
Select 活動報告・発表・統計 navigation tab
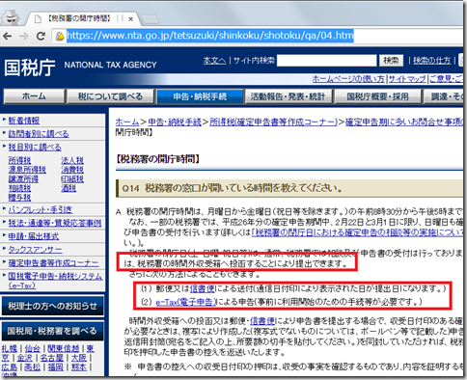coord(288,96)
